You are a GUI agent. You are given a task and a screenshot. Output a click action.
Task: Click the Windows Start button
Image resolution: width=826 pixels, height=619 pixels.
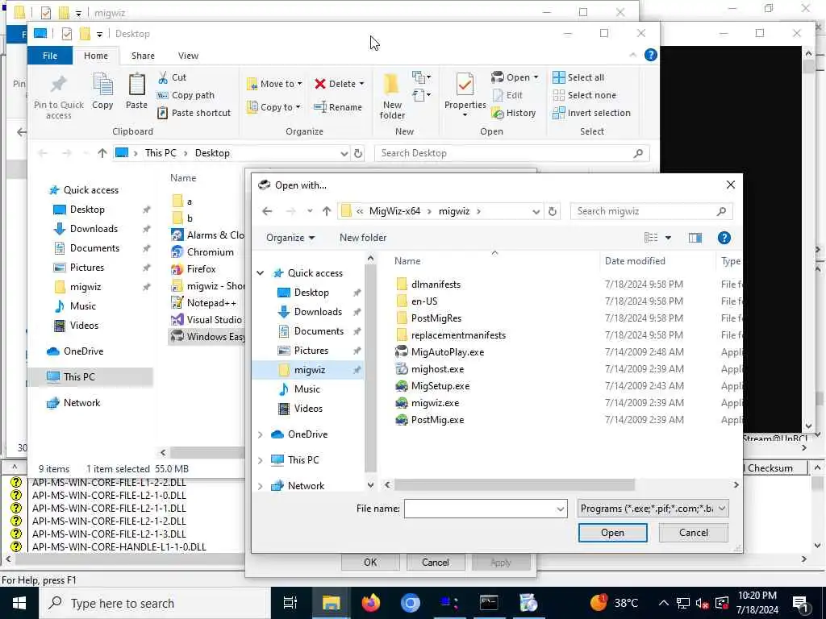coord(19,603)
